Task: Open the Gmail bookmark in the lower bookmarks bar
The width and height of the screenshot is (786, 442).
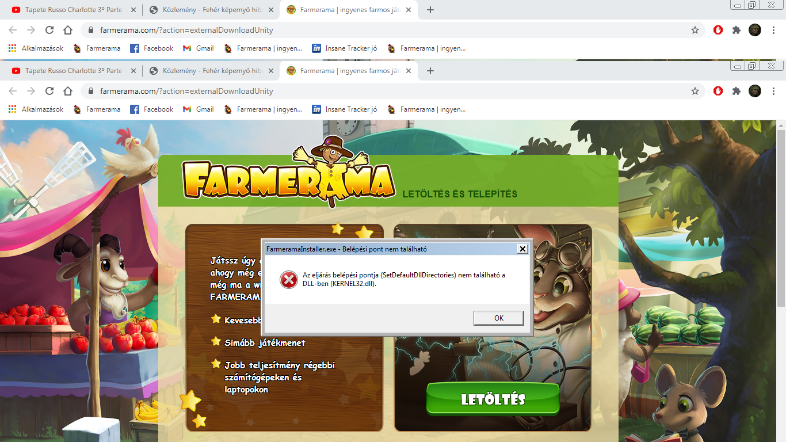Action: pyautogui.click(x=199, y=109)
